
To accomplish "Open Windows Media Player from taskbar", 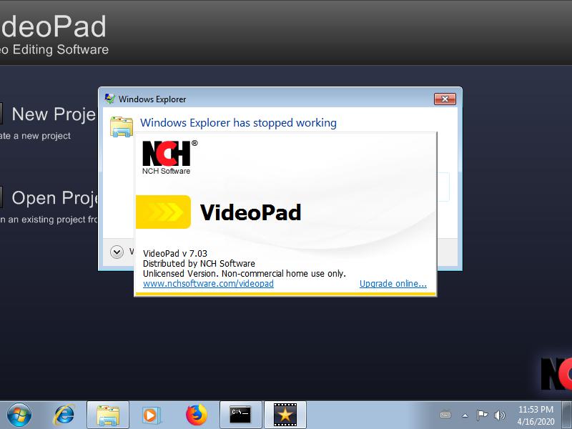I will 150,415.
